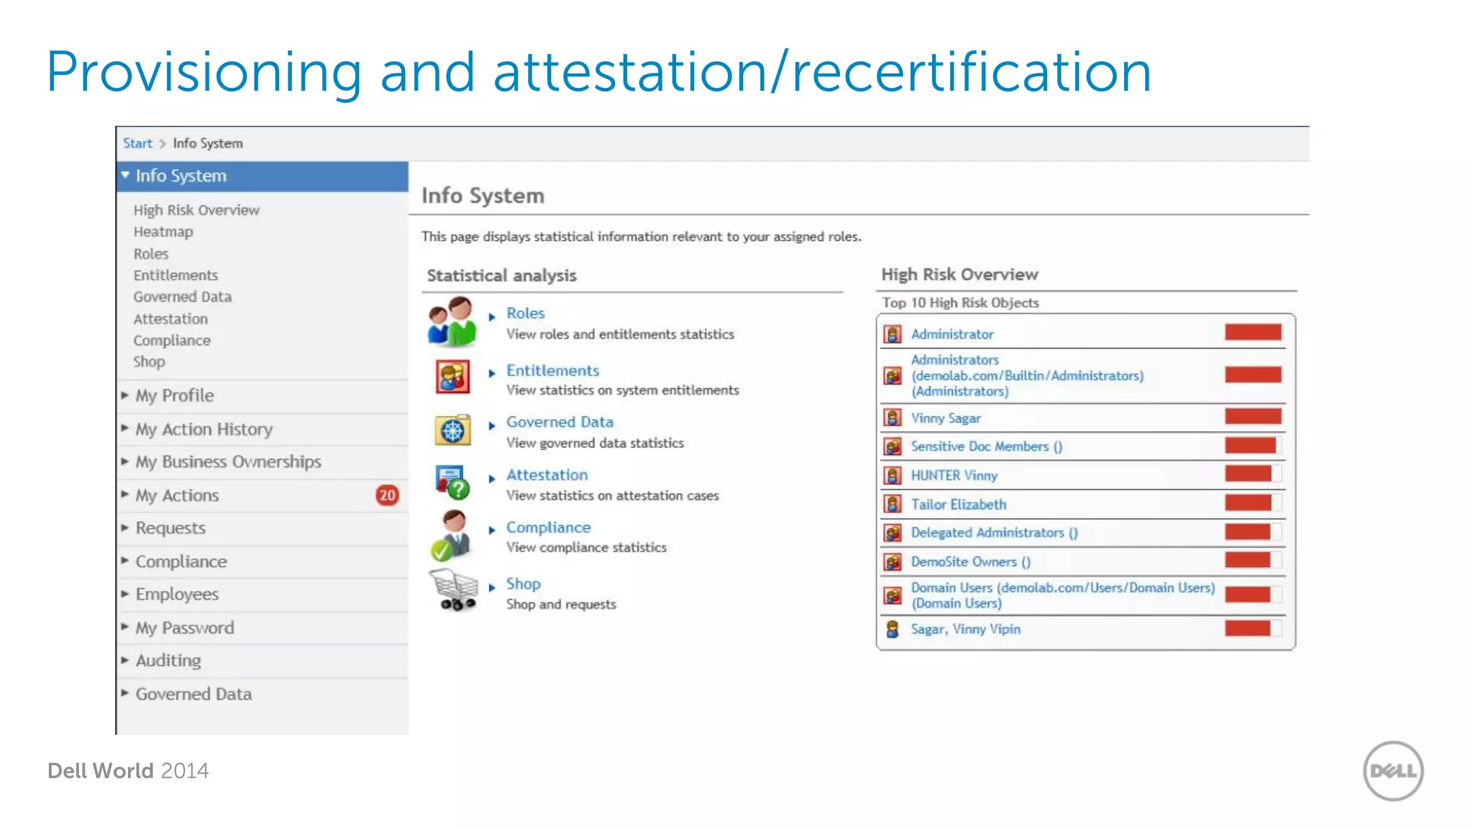Click the user icon beside Tailor Elizabeth
The width and height of the screenshot is (1473, 829).
pos(893,504)
